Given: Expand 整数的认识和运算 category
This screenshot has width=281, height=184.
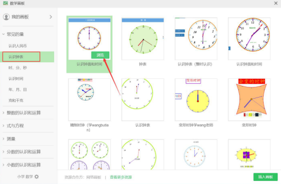Looking at the screenshot, I should tap(4, 112).
